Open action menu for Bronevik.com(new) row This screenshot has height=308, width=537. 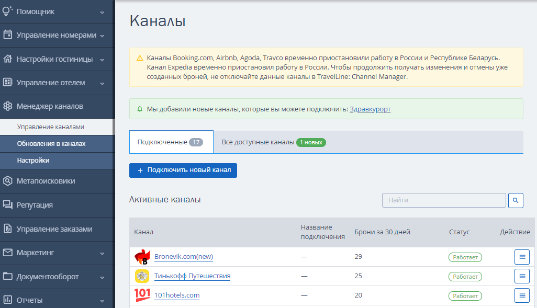pos(522,257)
